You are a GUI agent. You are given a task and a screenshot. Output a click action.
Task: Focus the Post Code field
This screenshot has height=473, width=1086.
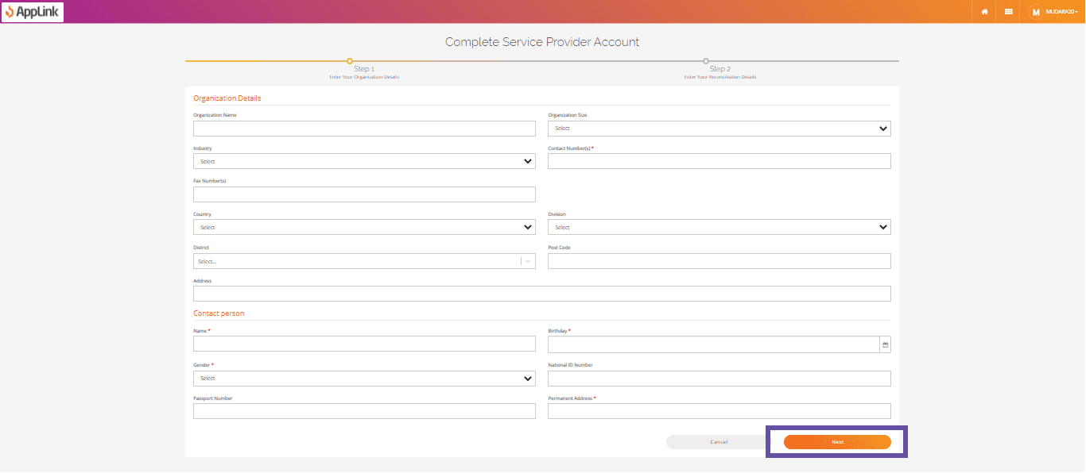click(x=719, y=261)
